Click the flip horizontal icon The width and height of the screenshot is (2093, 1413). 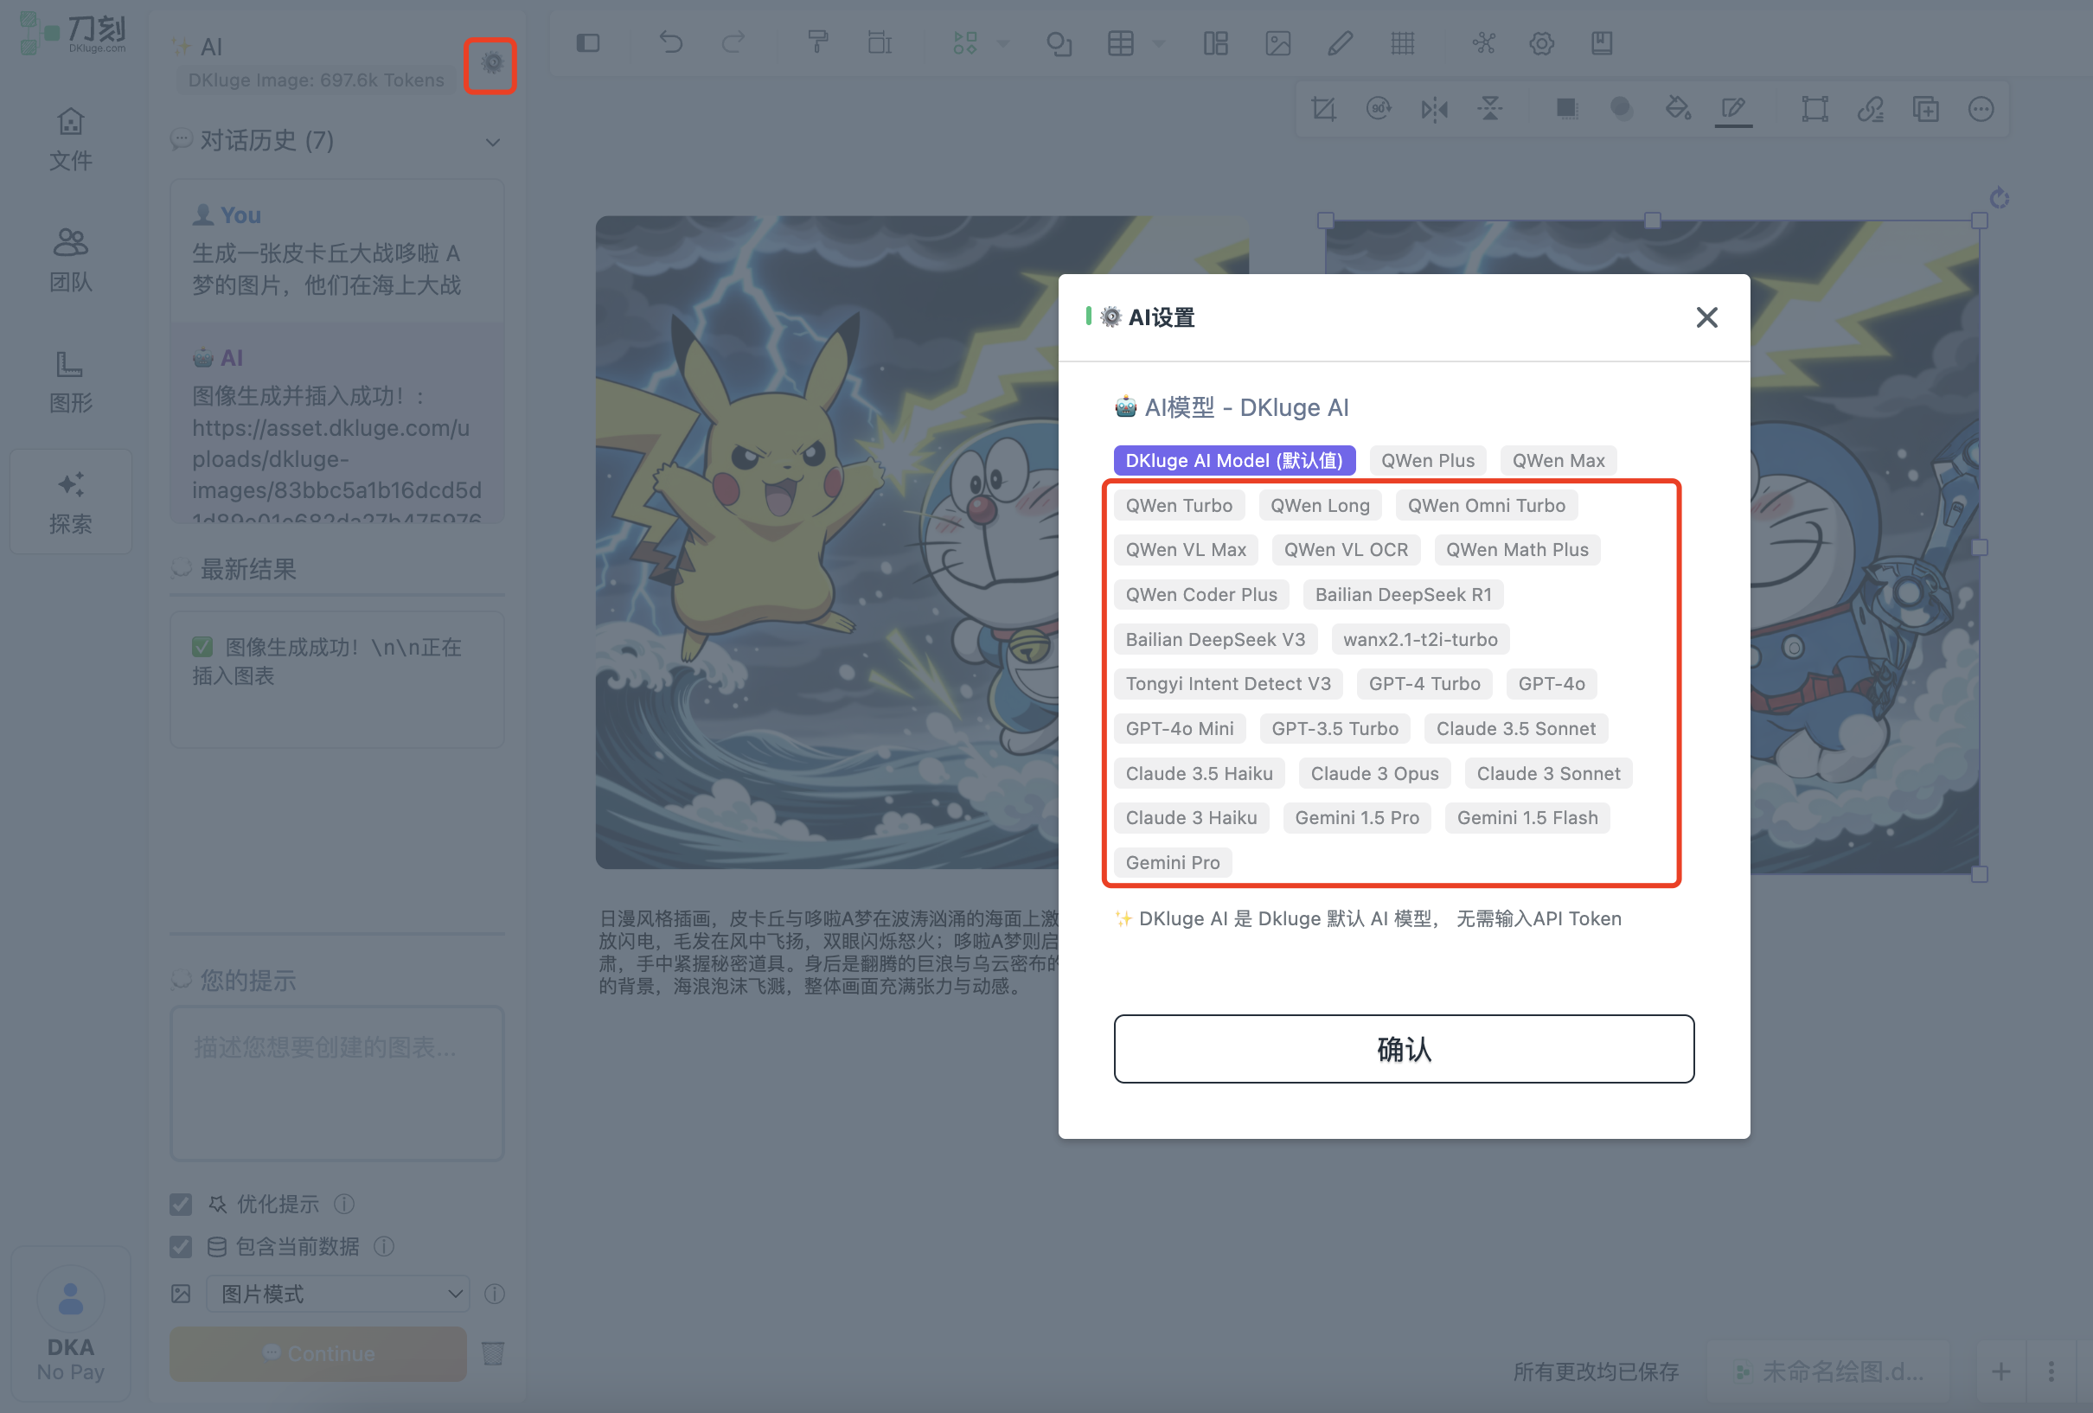[1434, 110]
